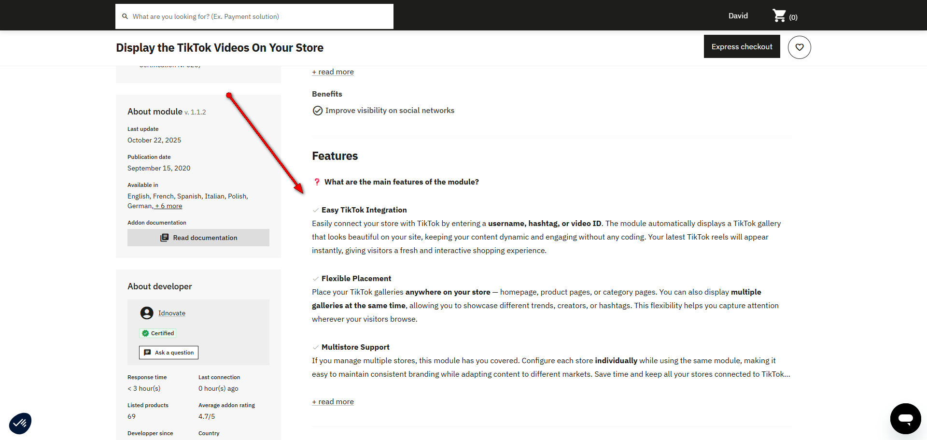This screenshot has width=927, height=440.
Task: Click the Idnovate developer avatar icon
Action: pos(147,313)
